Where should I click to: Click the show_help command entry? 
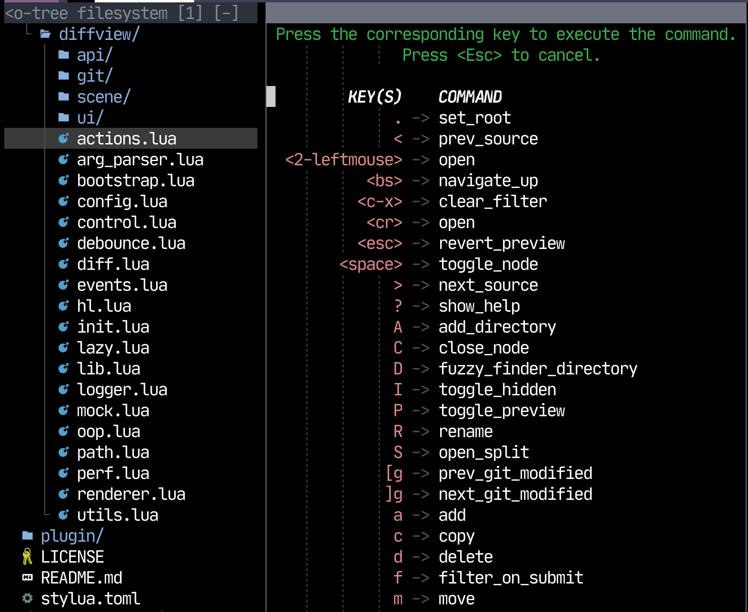[x=479, y=306]
